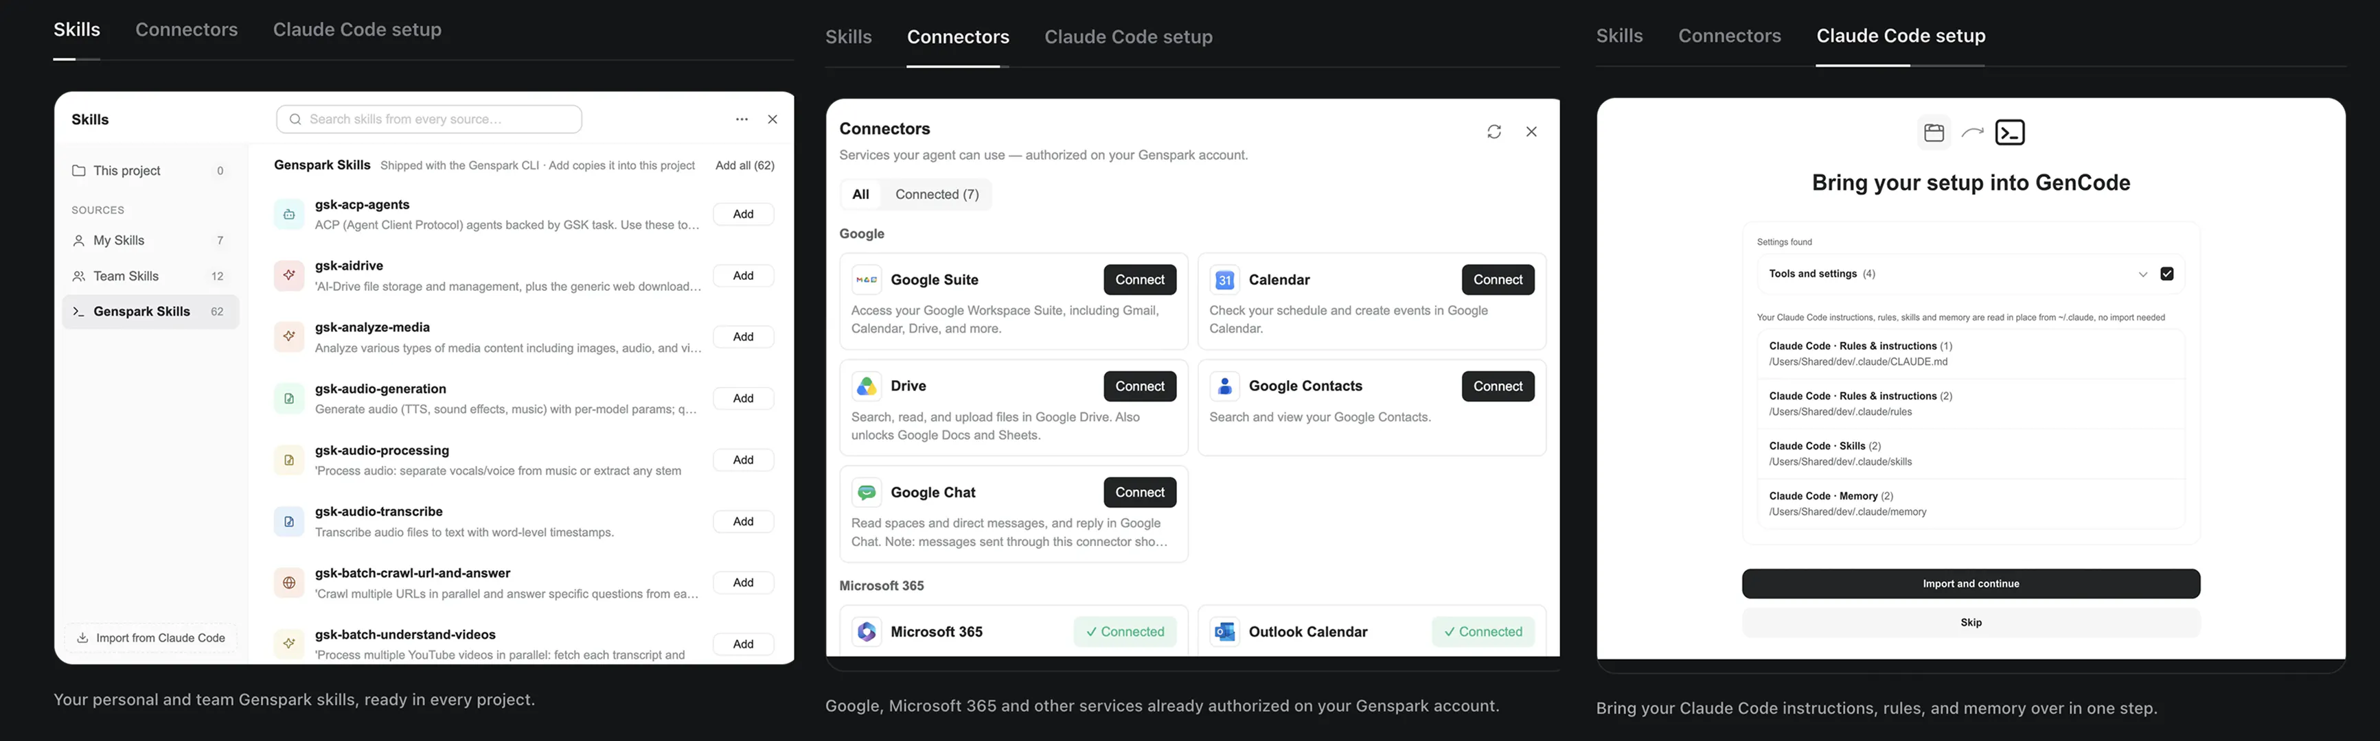Add the gsk-audio-transcribe skill
The height and width of the screenshot is (741, 2380).
point(743,521)
